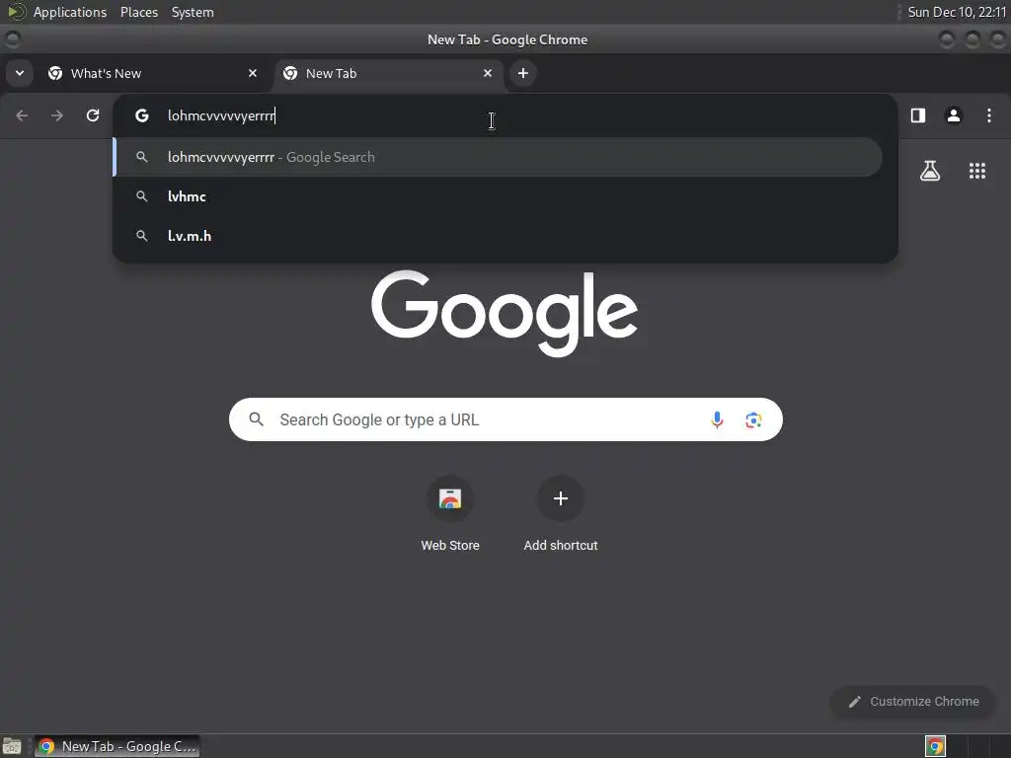Click the magnifier in page search box

click(x=257, y=419)
